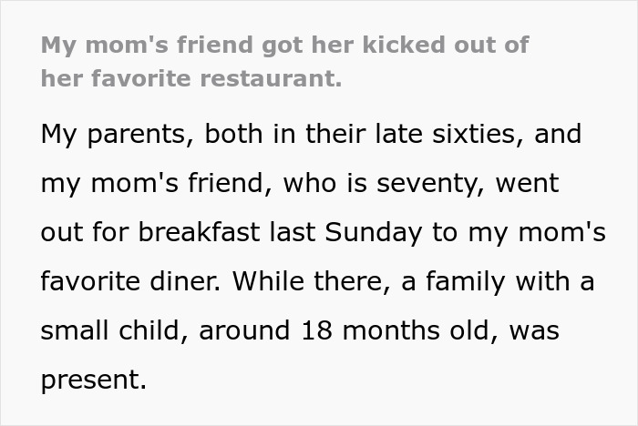Click the word "was" ending seventh line
The image size is (638, 426).
[x=533, y=330]
